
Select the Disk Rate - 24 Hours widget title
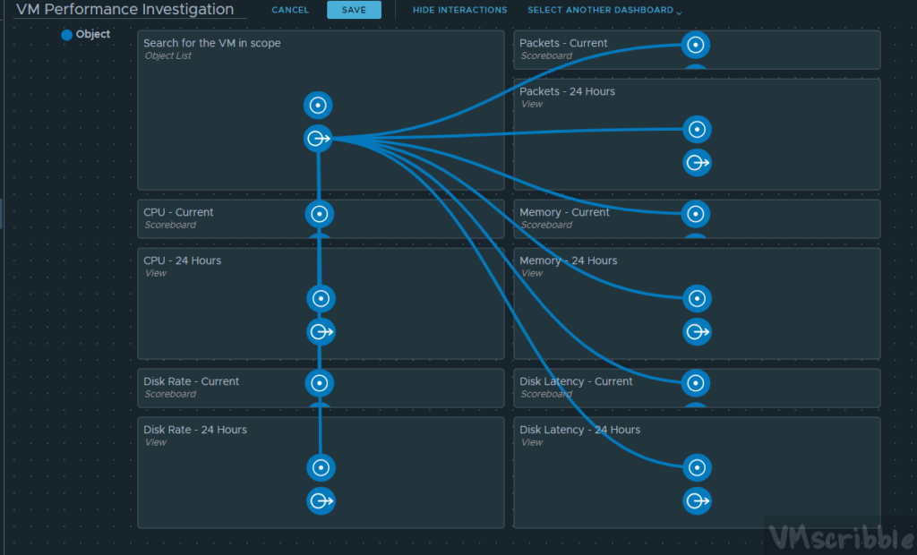194,430
